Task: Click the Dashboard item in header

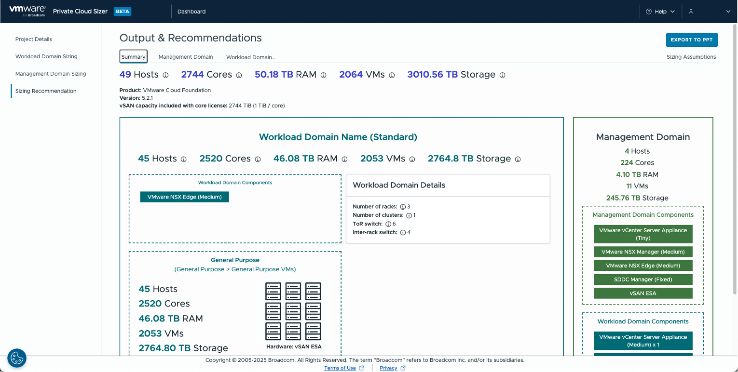Action: tap(191, 12)
